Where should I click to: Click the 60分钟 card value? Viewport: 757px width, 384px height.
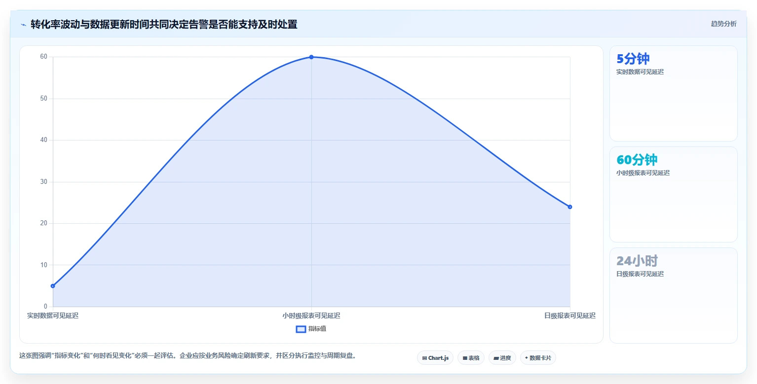pyautogui.click(x=637, y=160)
